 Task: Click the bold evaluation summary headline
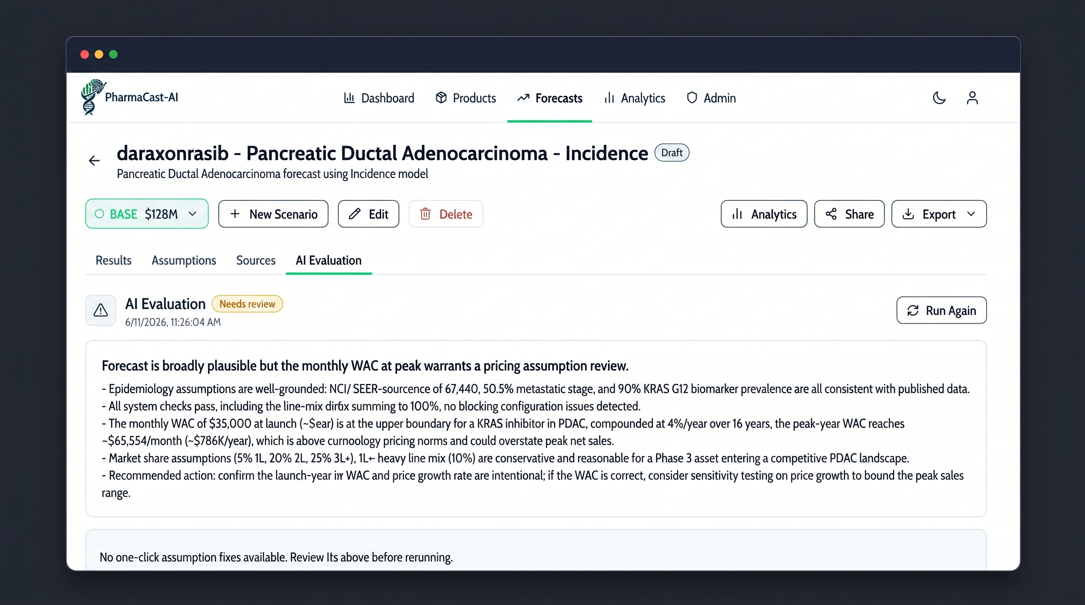[x=365, y=366]
